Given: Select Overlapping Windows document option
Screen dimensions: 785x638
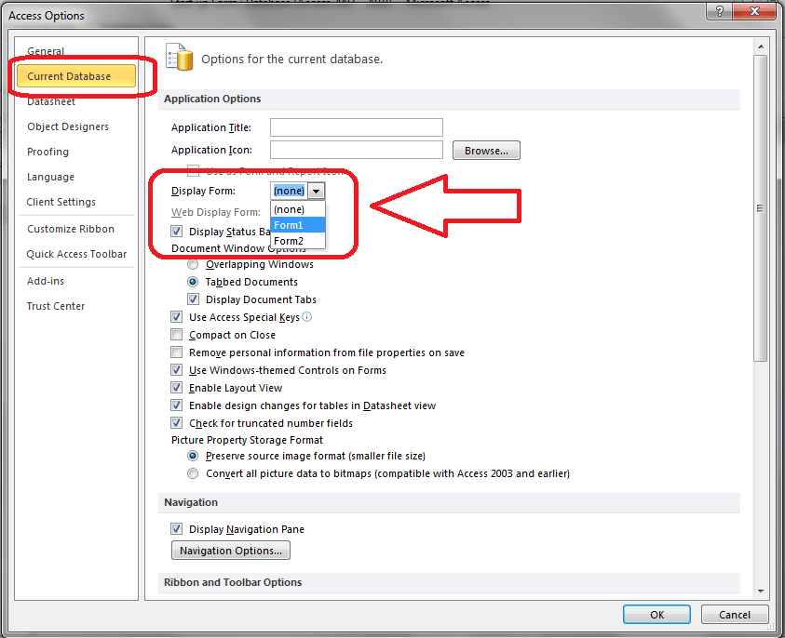Looking at the screenshot, I should [193, 263].
